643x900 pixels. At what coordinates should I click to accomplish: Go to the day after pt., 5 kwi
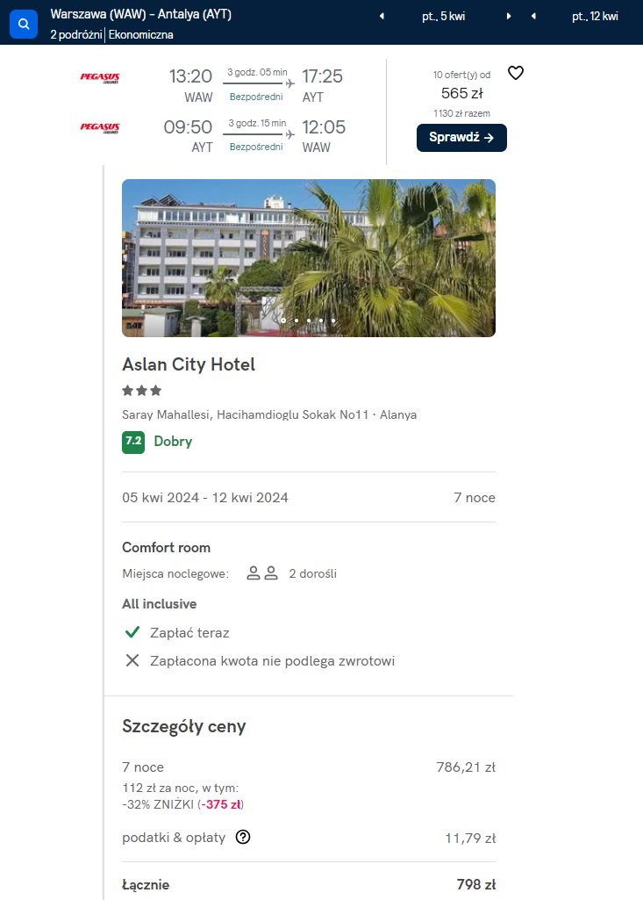(508, 17)
